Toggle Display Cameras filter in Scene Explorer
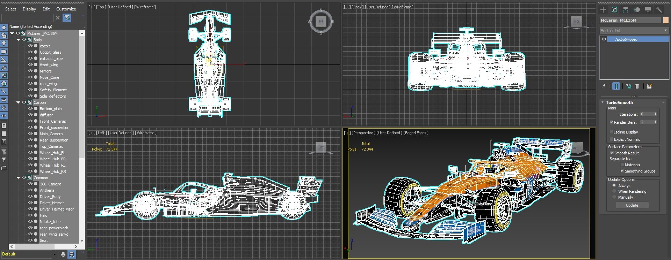 [4, 52]
